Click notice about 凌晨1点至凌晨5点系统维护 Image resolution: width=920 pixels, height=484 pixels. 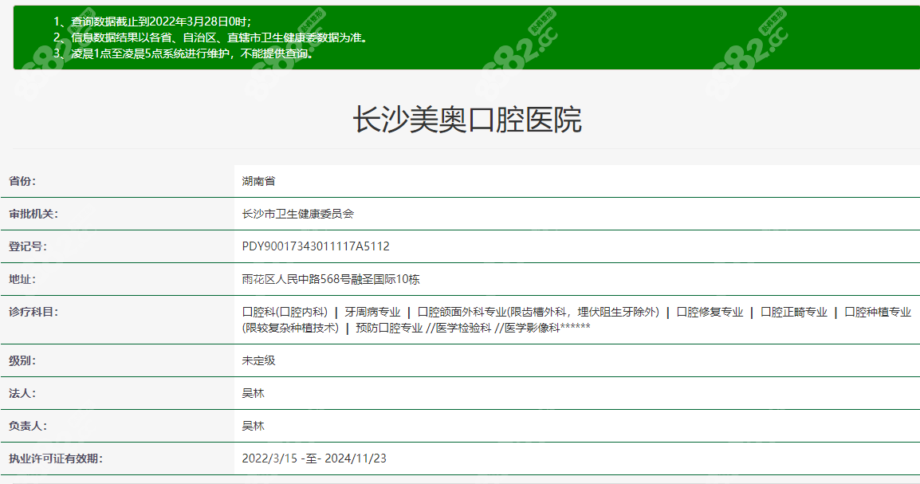pyautogui.click(x=186, y=53)
